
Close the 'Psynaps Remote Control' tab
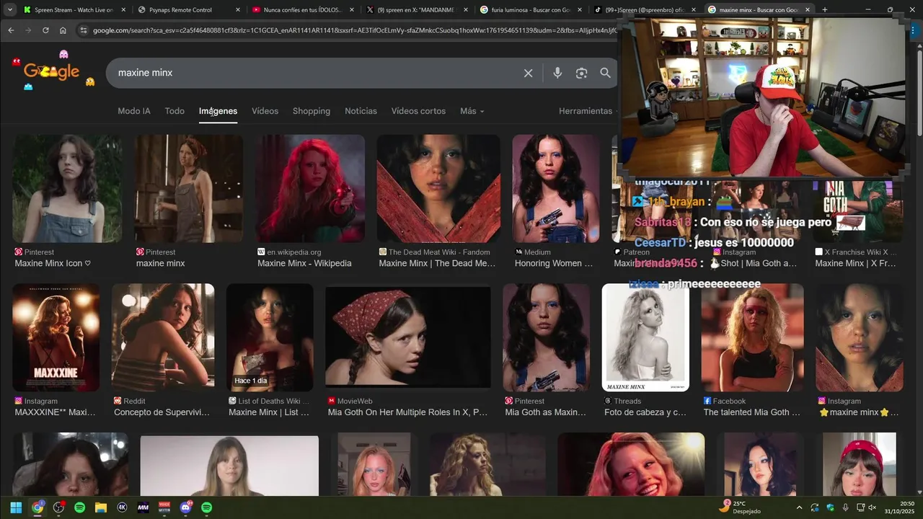[x=238, y=10]
